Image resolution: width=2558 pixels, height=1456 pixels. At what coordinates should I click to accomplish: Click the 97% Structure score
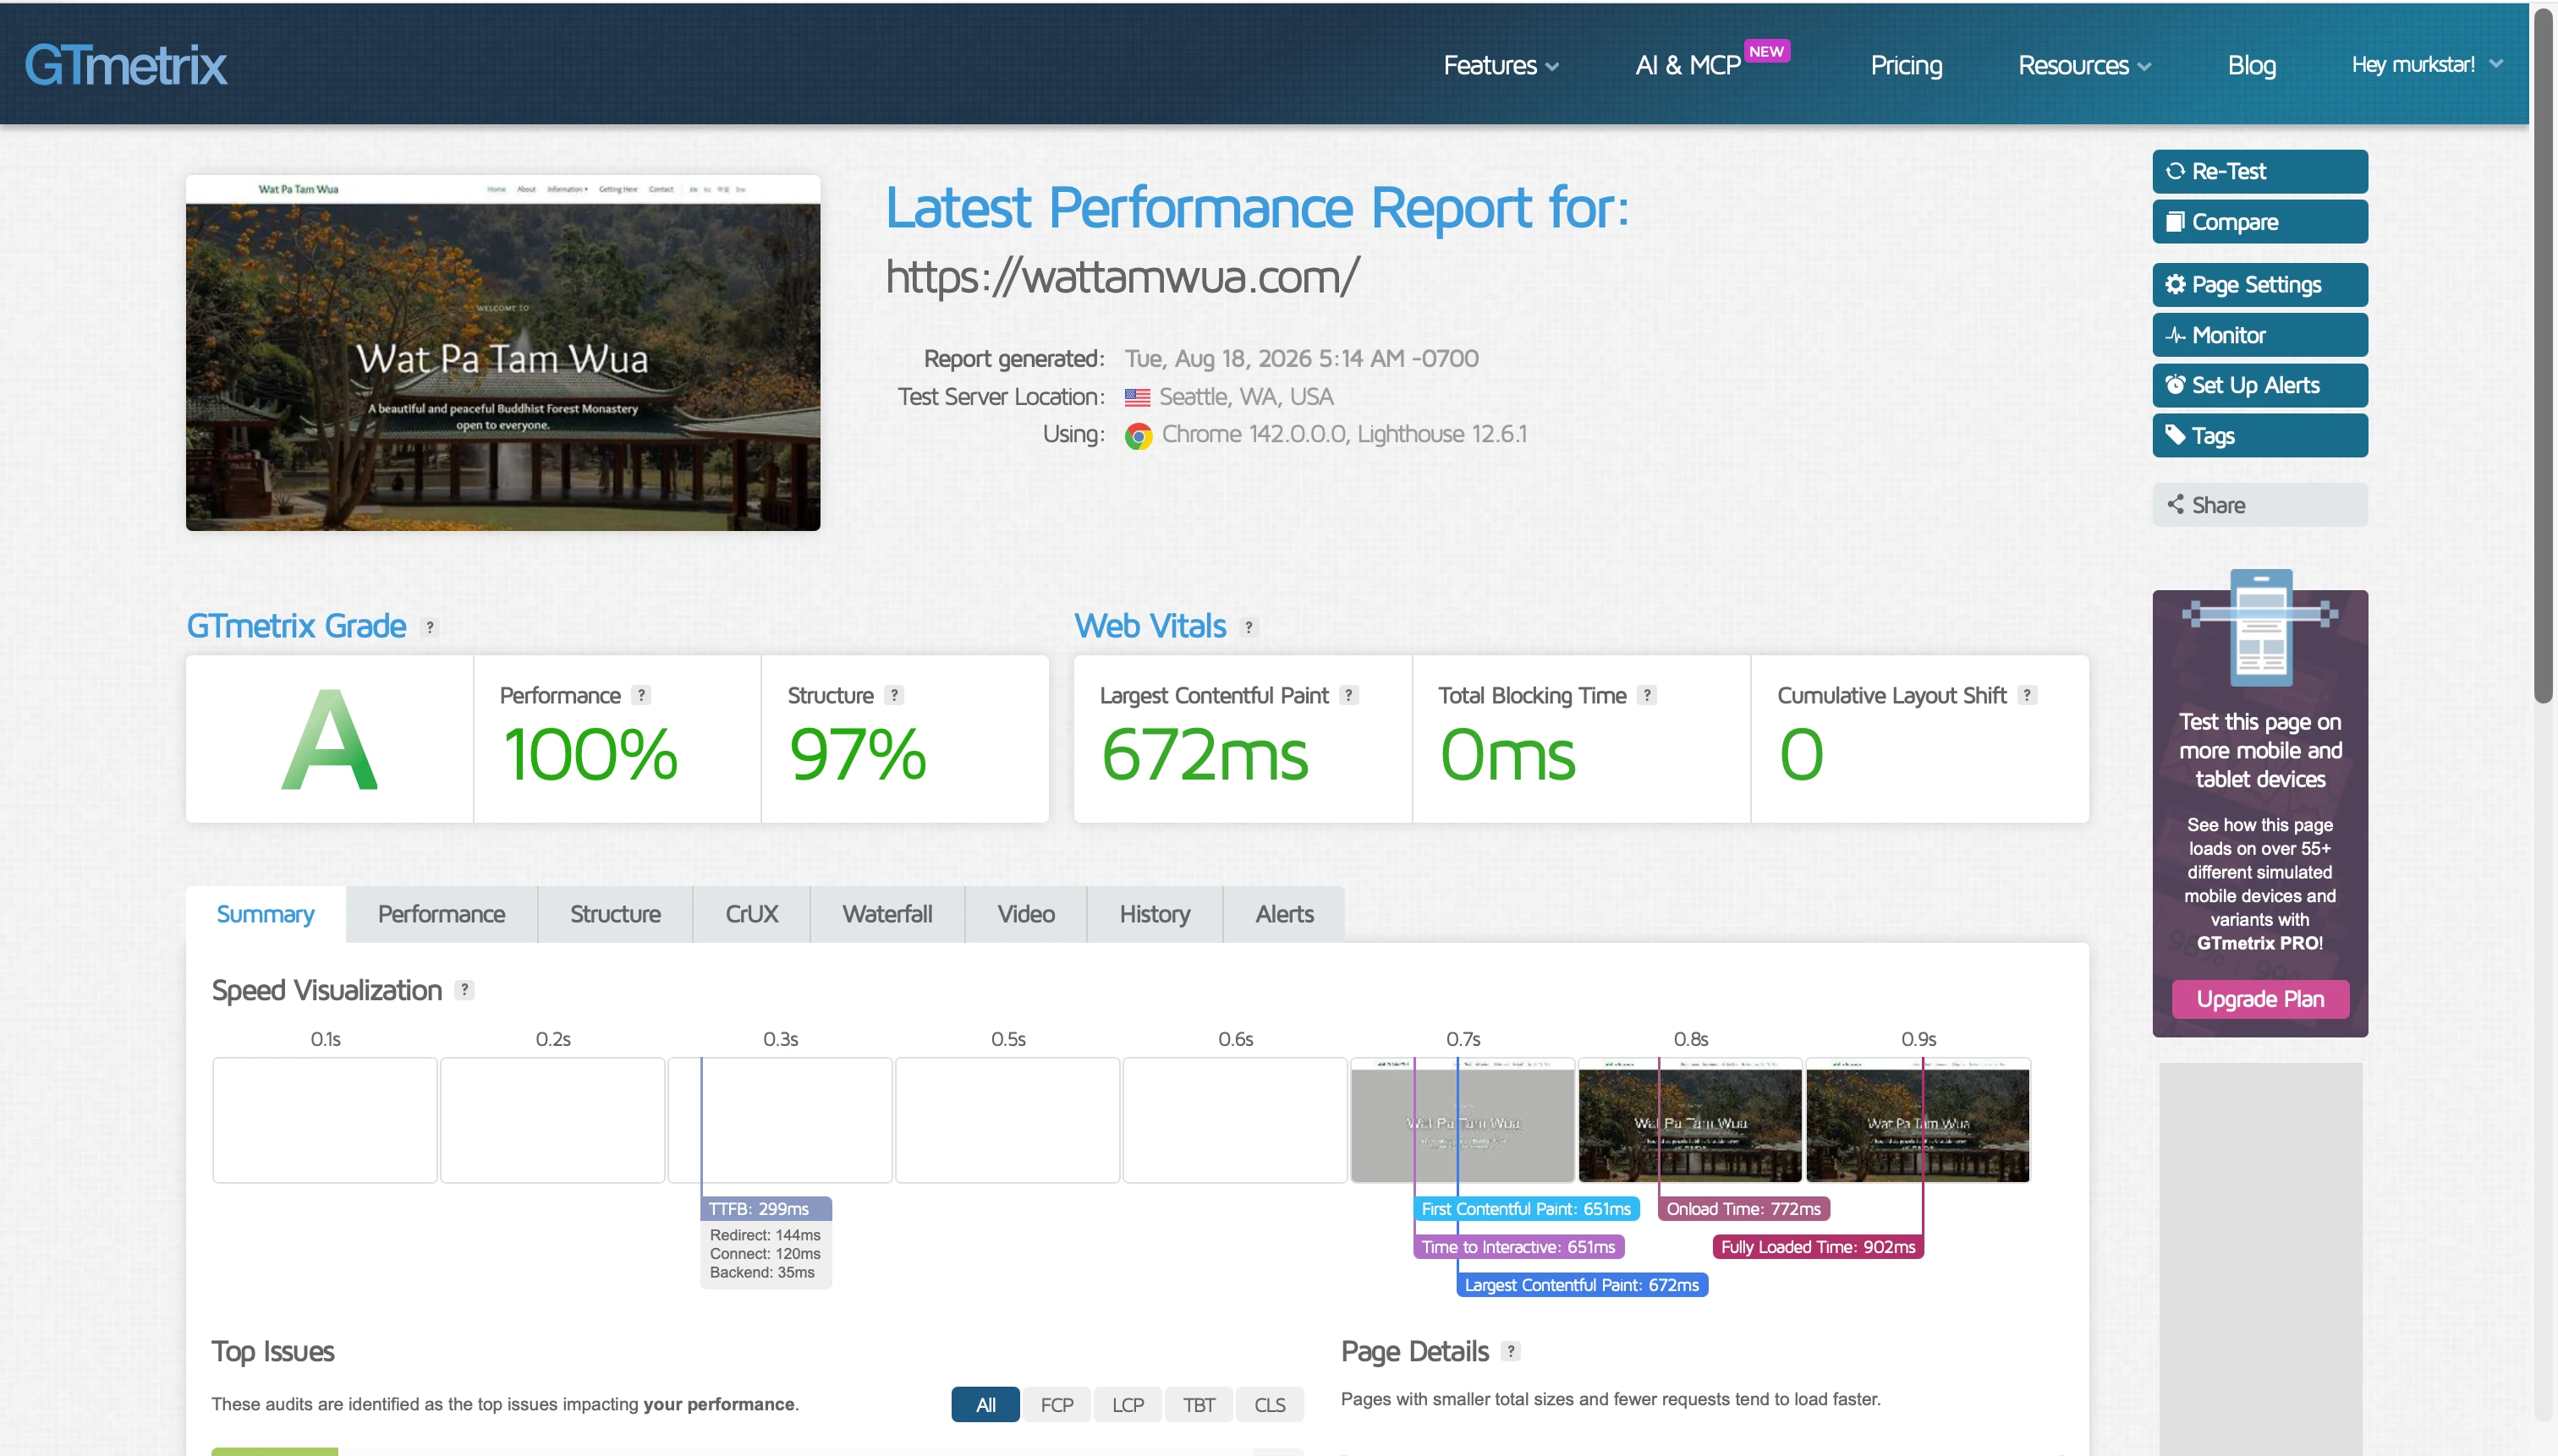point(859,754)
